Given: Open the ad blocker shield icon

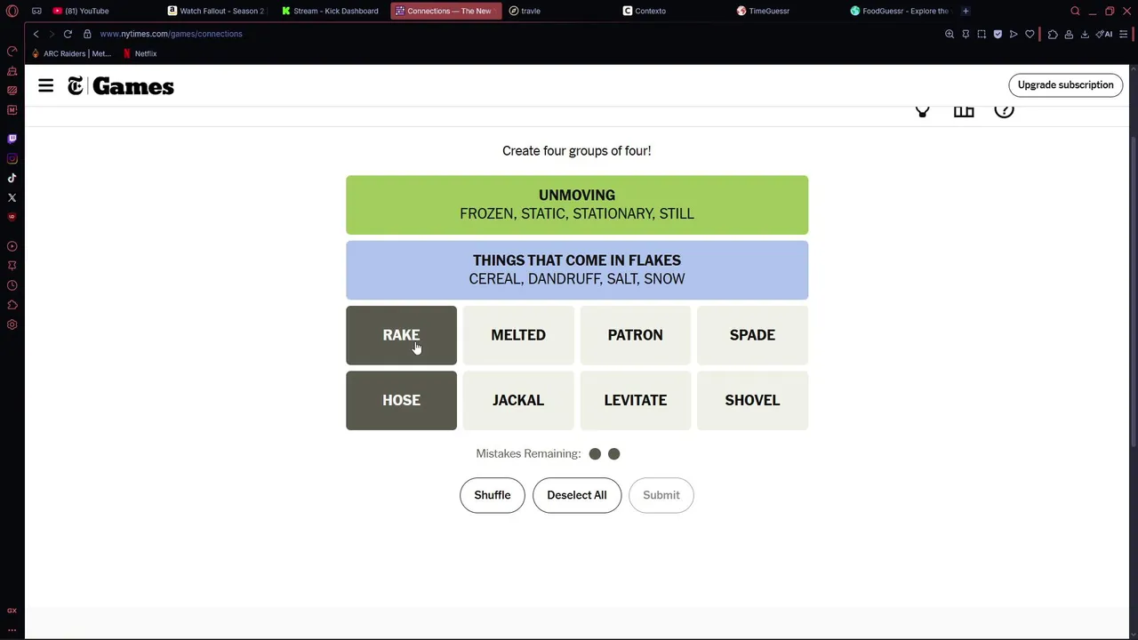Looking at the screenshot, I should (998, 34).
